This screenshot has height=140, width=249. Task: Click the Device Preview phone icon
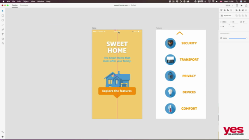tap(237, 5)
